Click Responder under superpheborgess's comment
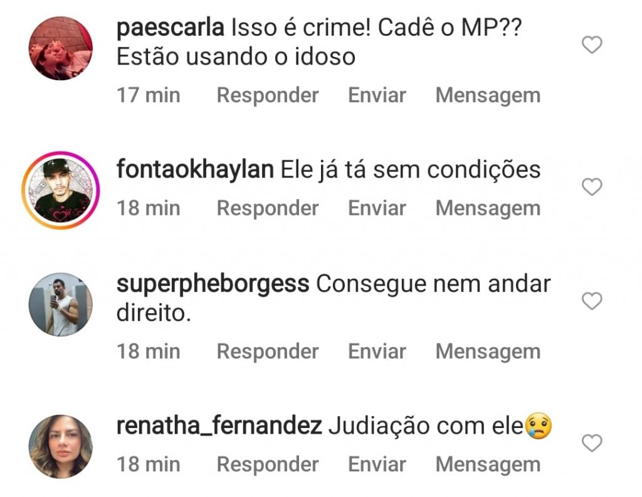Viewport: 642px width, 497px height. click(267, 351)
